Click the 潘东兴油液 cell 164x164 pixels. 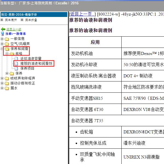143,143
